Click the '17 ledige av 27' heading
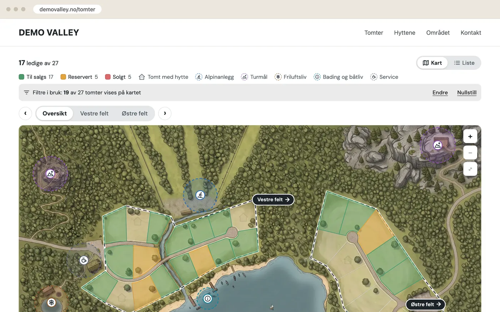 point(39,63)
